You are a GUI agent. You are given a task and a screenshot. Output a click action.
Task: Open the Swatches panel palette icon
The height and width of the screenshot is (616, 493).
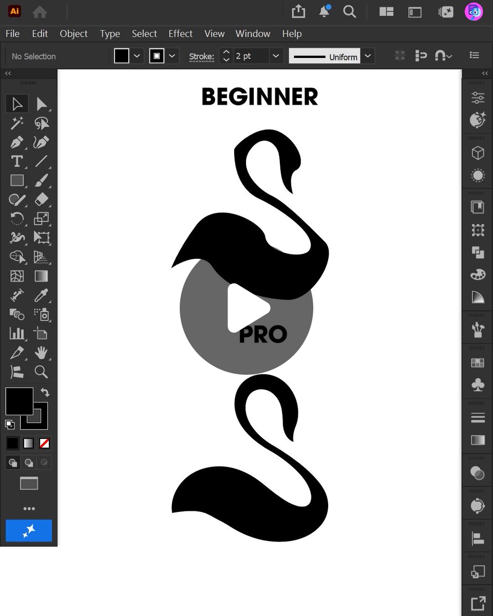(478, 275)
